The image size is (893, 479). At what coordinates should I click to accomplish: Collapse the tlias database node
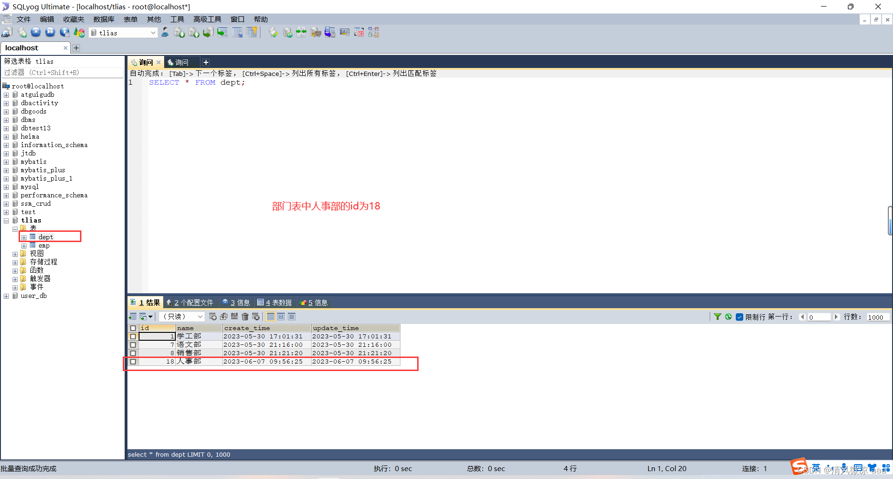6,221
